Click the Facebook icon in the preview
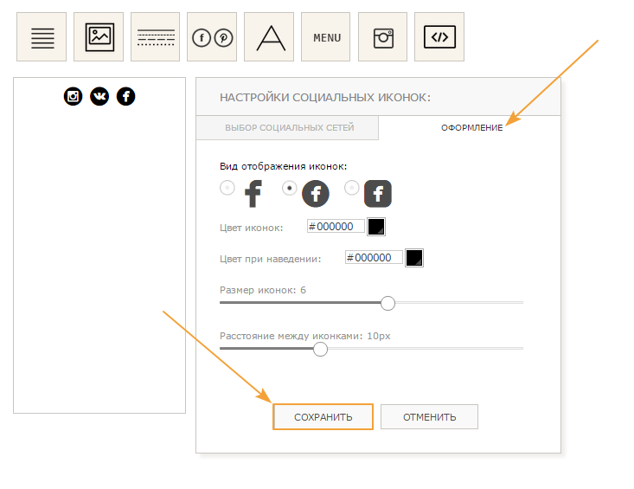Viewport: 634px width, 489px height. pyautogui.click(x=125, y=96)
